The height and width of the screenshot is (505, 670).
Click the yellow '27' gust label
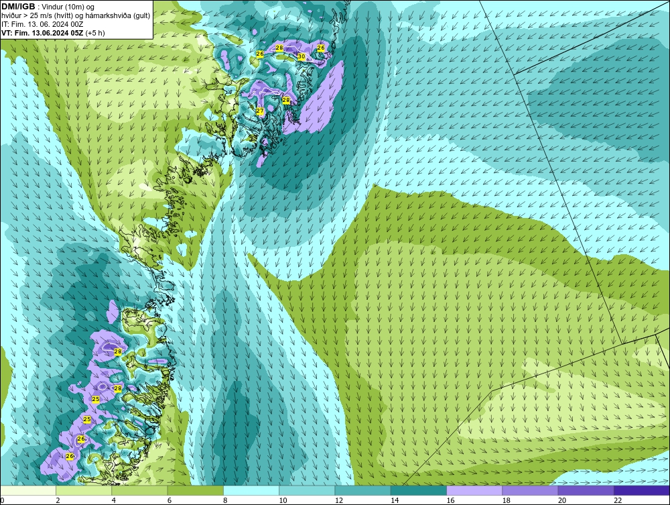click(x=260, y=111)
